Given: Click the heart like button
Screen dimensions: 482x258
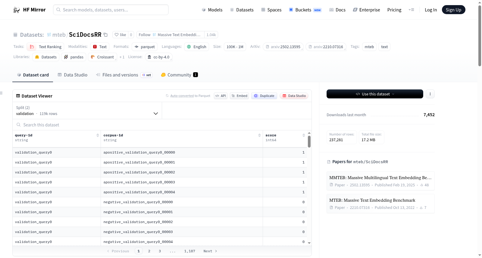Looking at the screenshot, I should click(120, 35).
